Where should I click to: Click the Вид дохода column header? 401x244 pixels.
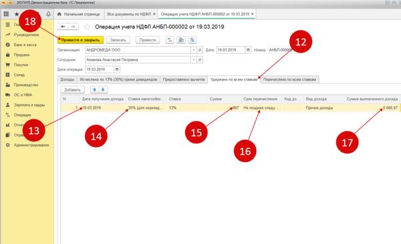[323, 99]
